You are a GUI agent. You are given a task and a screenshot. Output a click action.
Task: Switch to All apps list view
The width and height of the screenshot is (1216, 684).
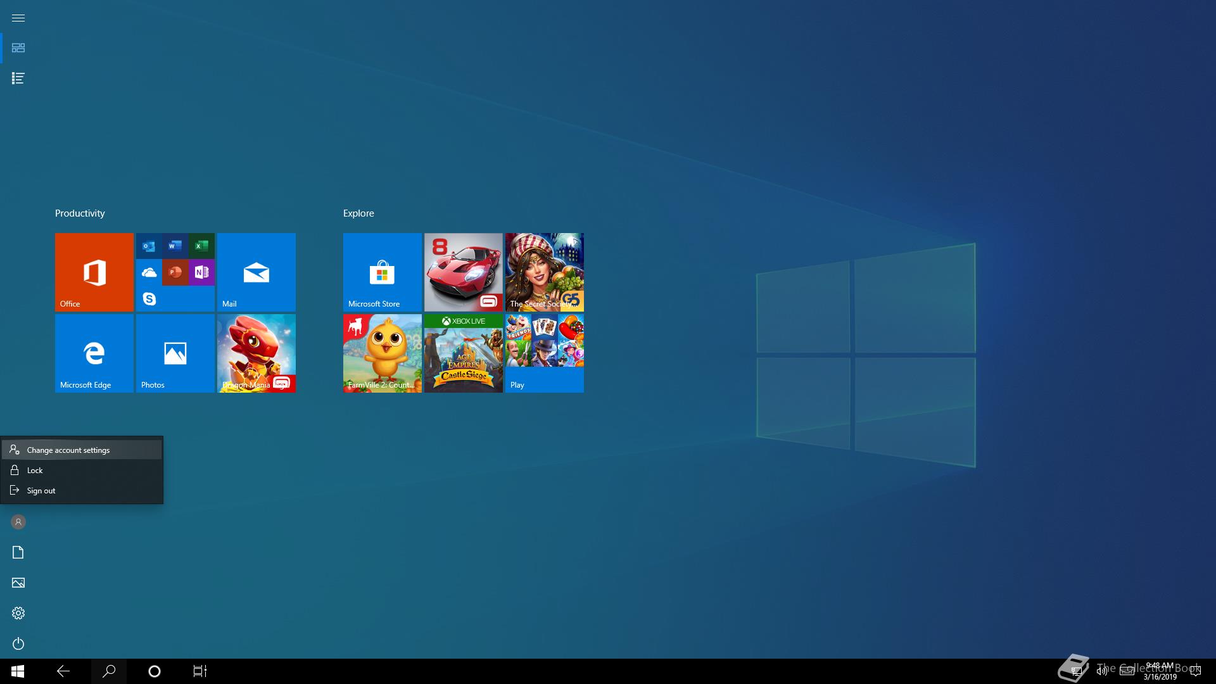pyautogui.click(x=18, y=79)
